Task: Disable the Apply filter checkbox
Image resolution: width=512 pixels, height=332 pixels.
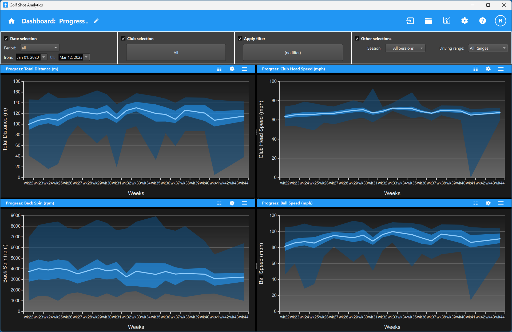Action: tap(240, 38)
